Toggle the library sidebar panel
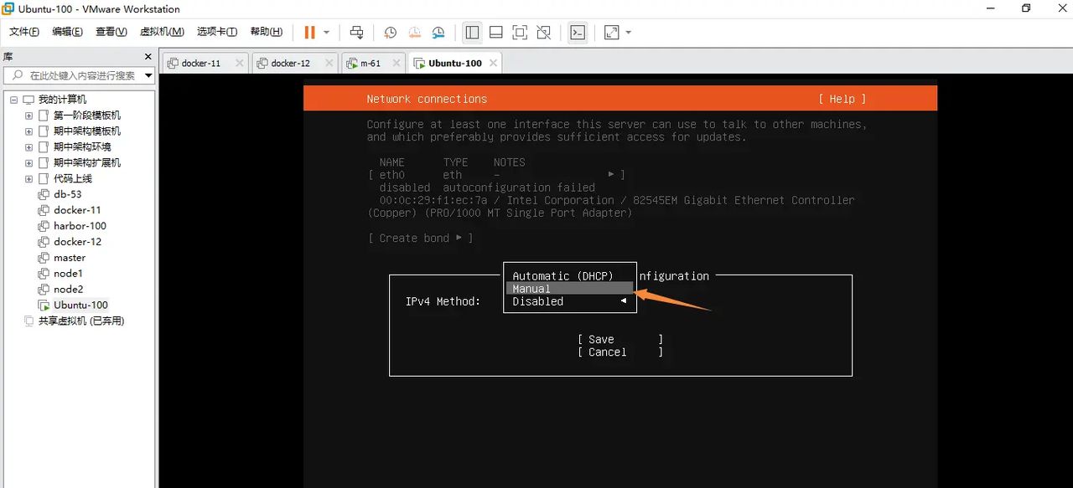The image size is (1073, 488). point(472,32)
